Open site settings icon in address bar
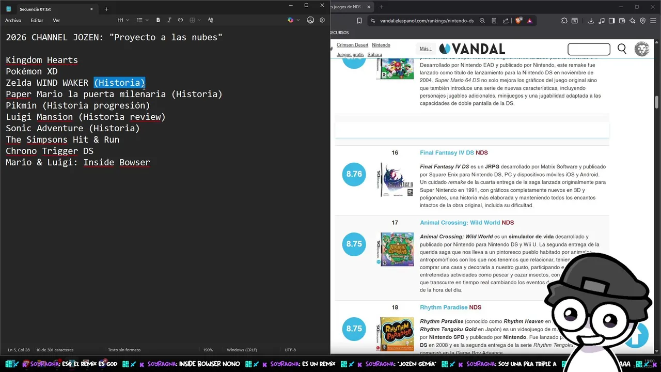Viewport: 661px width, 372px height. point(372,21)
